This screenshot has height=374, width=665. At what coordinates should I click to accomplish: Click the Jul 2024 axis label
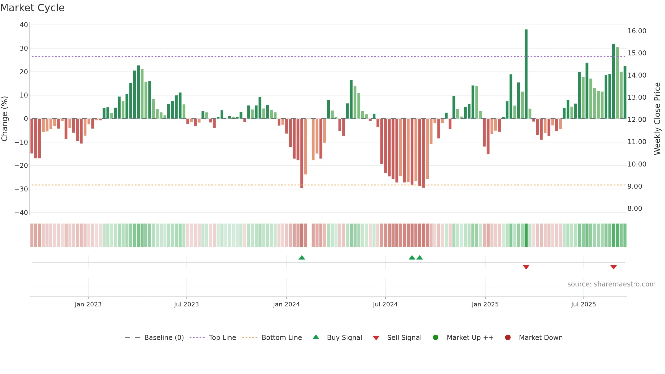tap(385, 304)
